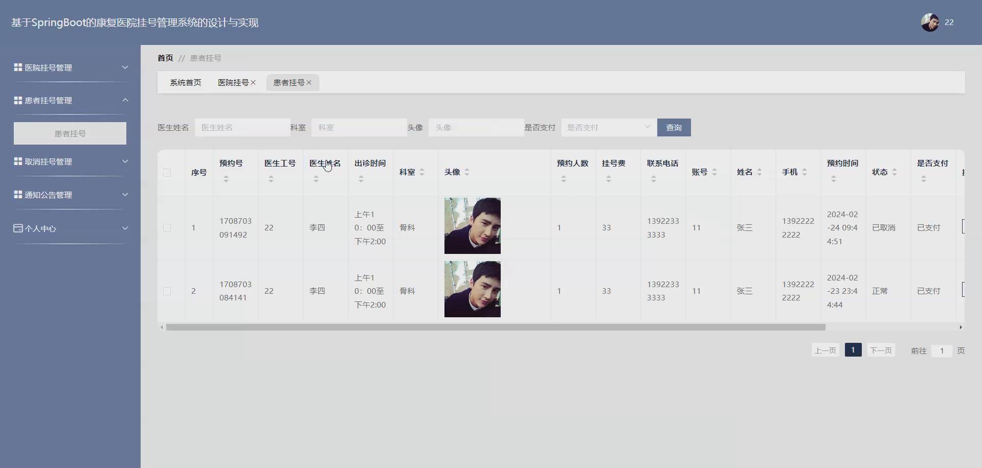Check the row 1 checkbox
Image resolution: width=982 pixels, height=468 pixels.
167,228
